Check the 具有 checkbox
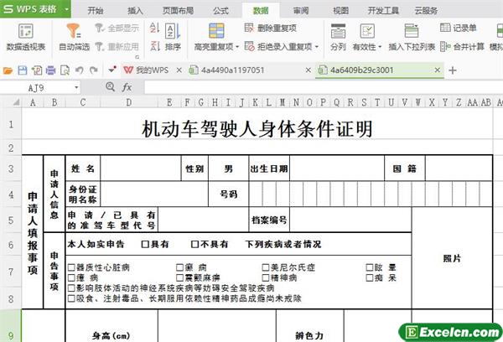 click(145, 245)
